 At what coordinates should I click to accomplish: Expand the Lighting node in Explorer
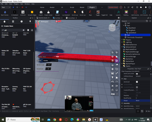(122, 42)
